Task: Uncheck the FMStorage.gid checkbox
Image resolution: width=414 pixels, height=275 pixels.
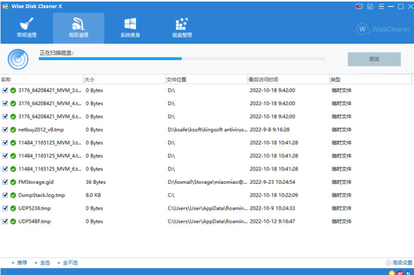Action: tap(5, 182)
